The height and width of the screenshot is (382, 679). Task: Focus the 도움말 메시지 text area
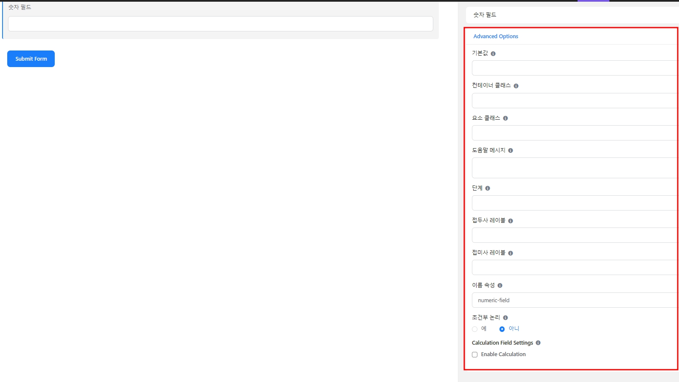pyautogui.click(x=575, y=168)
